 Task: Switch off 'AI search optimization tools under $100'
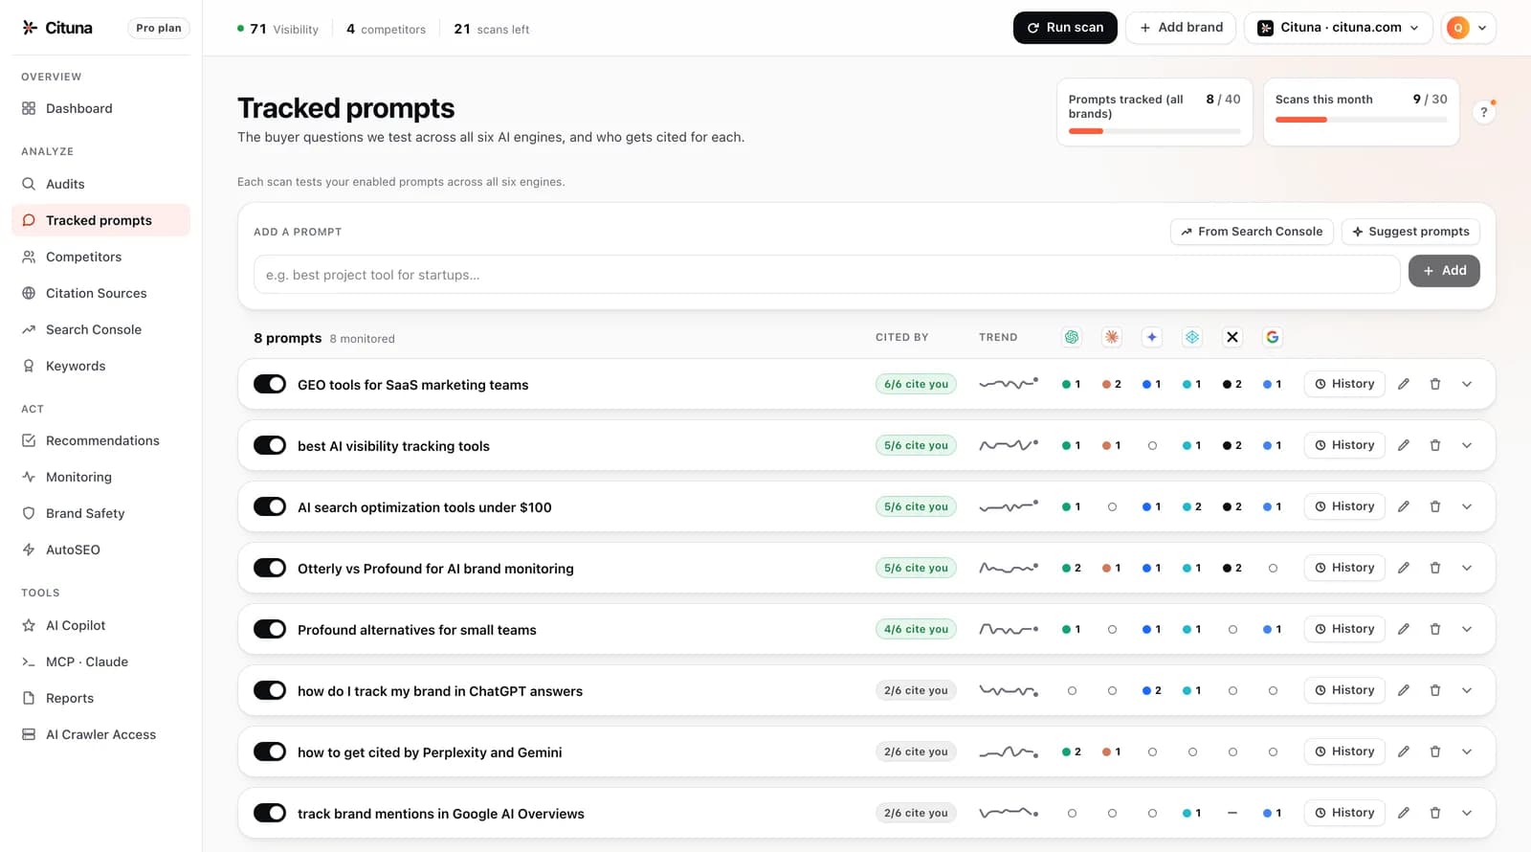pos(270,506)
